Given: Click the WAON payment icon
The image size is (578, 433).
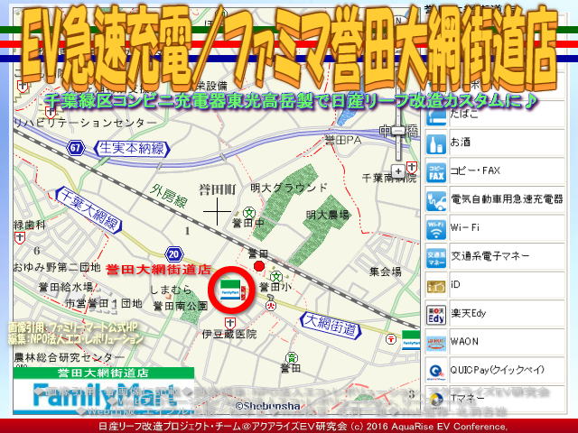Looking at the screenshot, I should pyautogui.click(x=436, y=344).
